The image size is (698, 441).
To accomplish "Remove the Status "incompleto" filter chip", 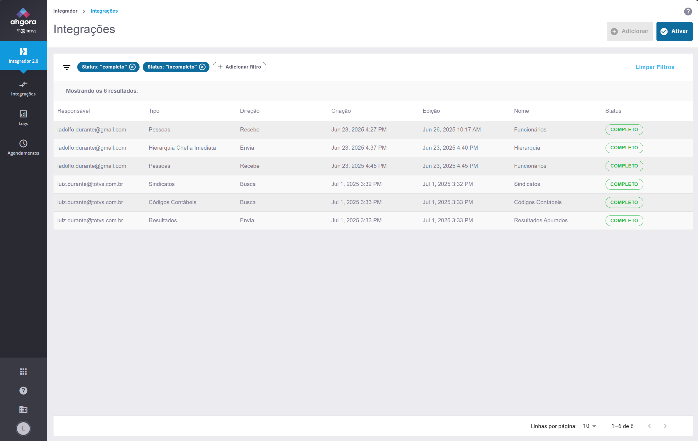I will pyautogui.click(x=202, y=67).
